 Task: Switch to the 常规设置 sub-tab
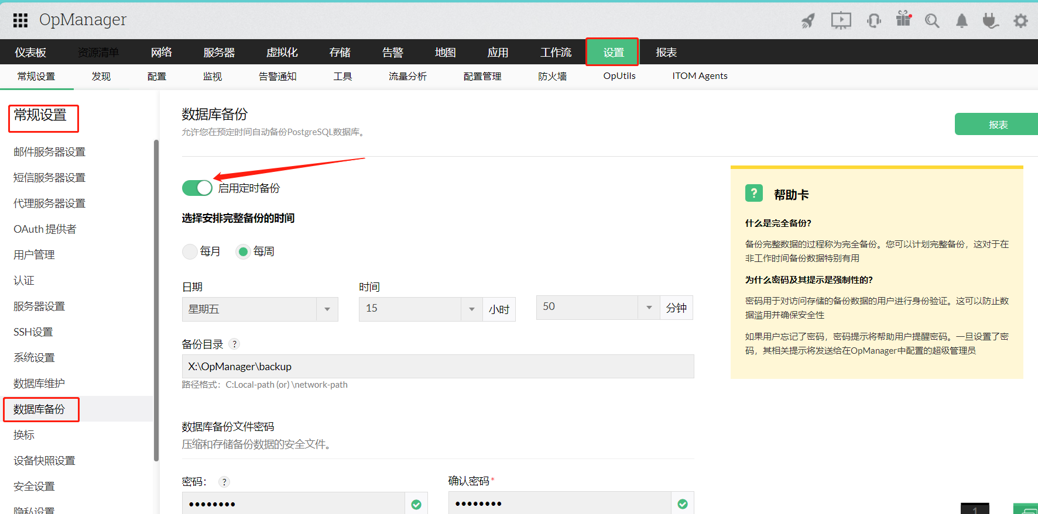tap(36, 77)
